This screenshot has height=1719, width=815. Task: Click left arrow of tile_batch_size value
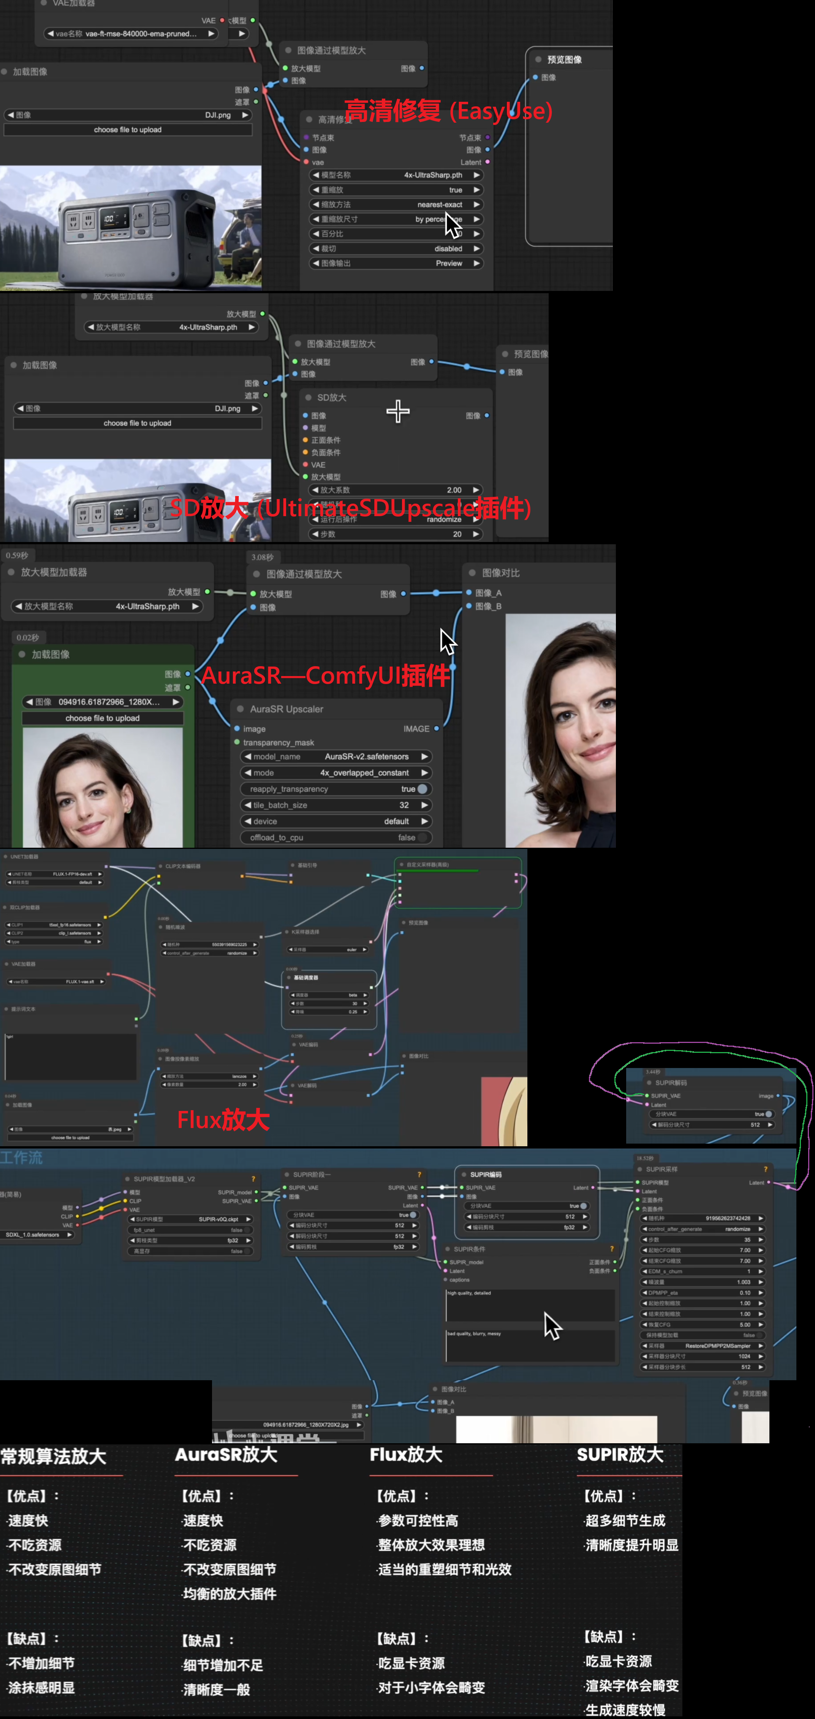248,806
